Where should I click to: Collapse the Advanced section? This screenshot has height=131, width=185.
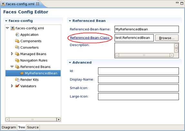click(70, 62)
